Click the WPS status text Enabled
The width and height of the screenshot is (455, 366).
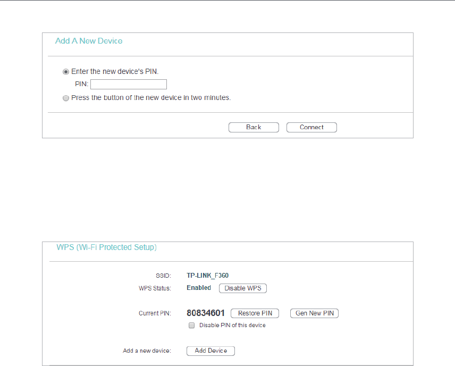click(x=199, y=288)
